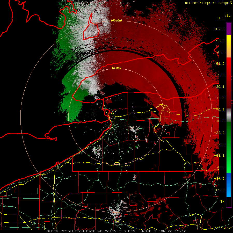Select the 30.1 scale value
The image size is (233, 233).
point(220,87)
